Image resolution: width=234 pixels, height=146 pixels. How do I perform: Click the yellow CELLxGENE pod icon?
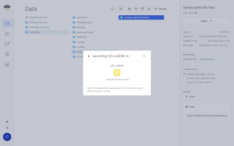point(117,73)
